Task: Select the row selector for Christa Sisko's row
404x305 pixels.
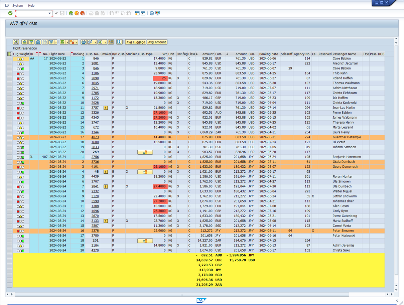Action: (9, 251)
